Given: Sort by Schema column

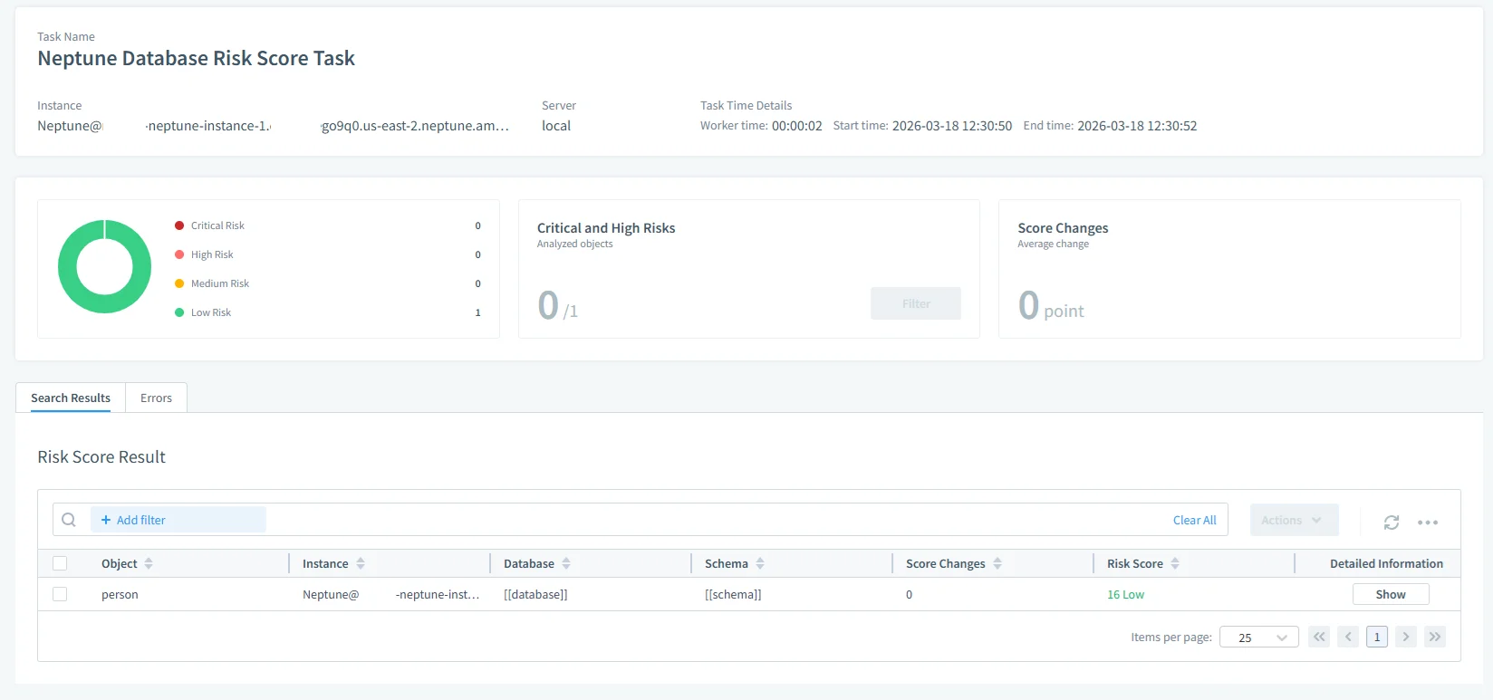Looking at the screenshot, I should pos(760,563).
